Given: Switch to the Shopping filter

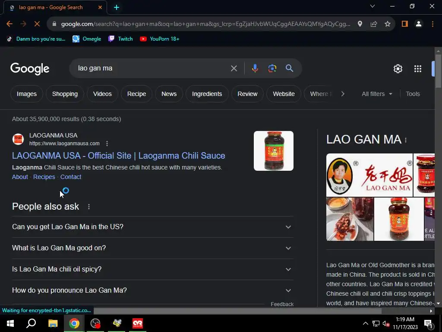Looking at the screenshot, I should point(65,94).
